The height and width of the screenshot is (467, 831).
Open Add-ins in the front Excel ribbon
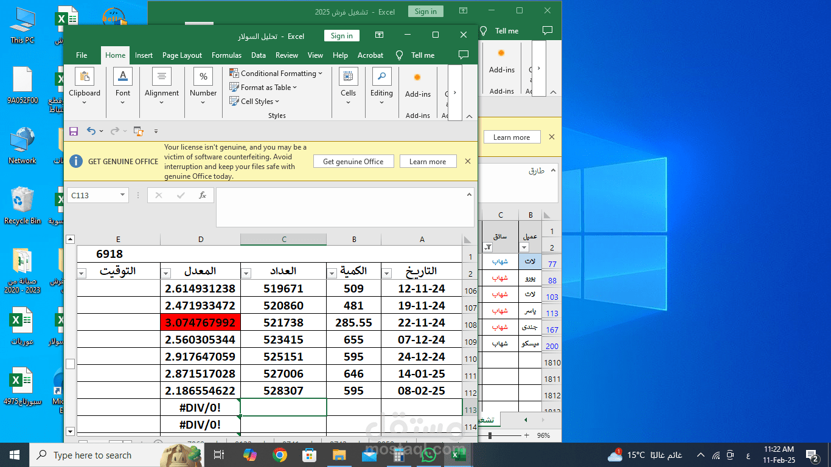[418, 85]
